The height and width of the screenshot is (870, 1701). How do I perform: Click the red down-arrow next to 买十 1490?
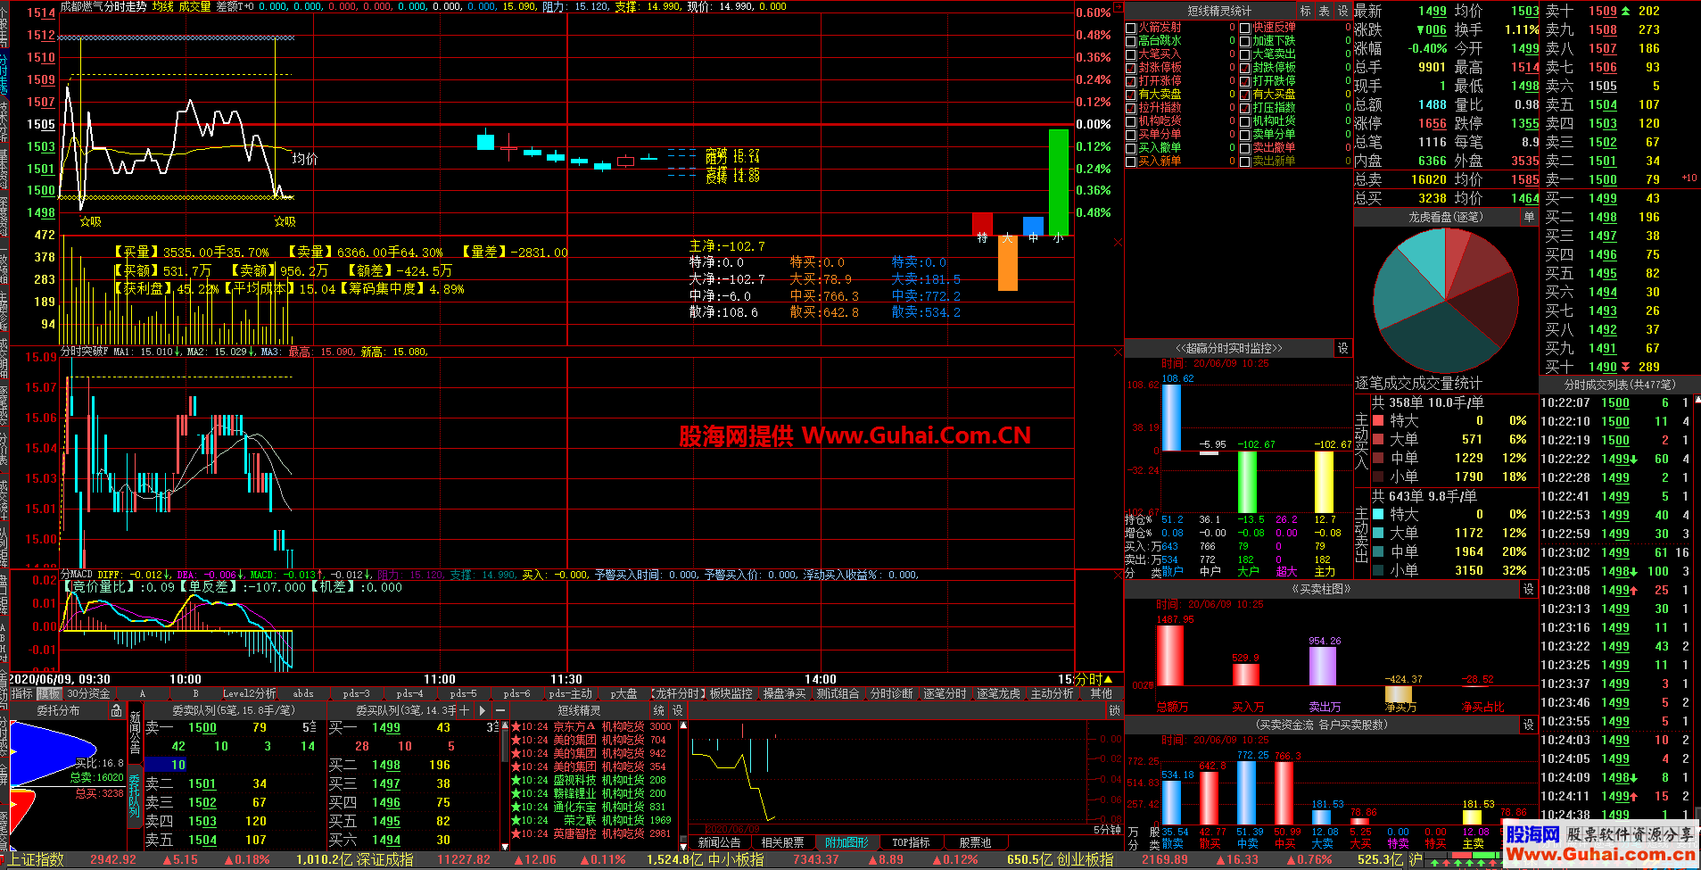[x=1625, y=367]
